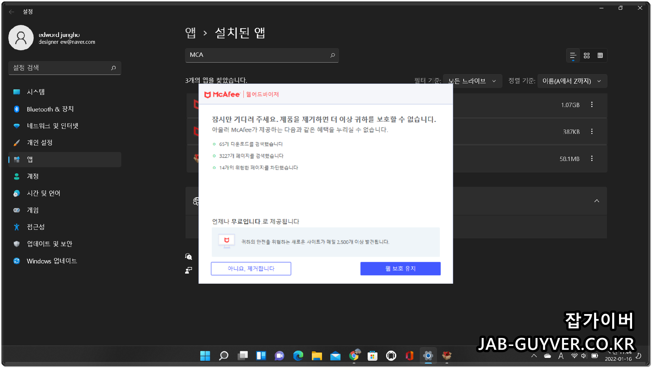This screenshot has width=652, height=368.
Task: Open the 모든 드라이브 filter dropdown
Action: (x=472, y=81)
